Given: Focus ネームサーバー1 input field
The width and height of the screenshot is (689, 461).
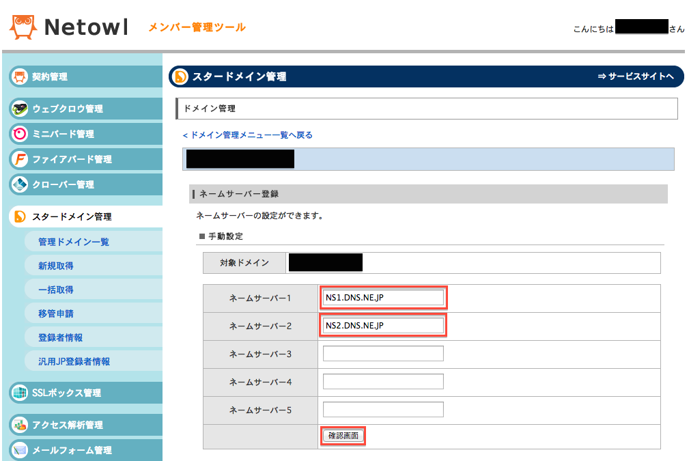Looking at the screenshot, I should click(383, 298).
